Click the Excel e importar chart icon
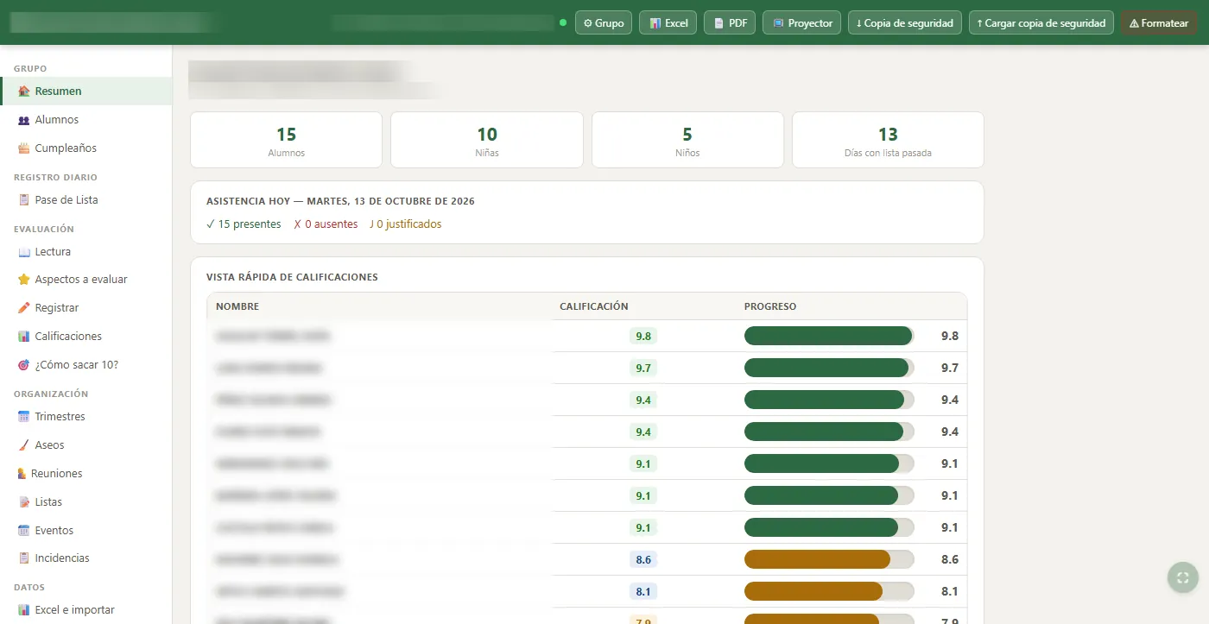The height and width of the screenshot is (624, 1209). pos(24,610)
